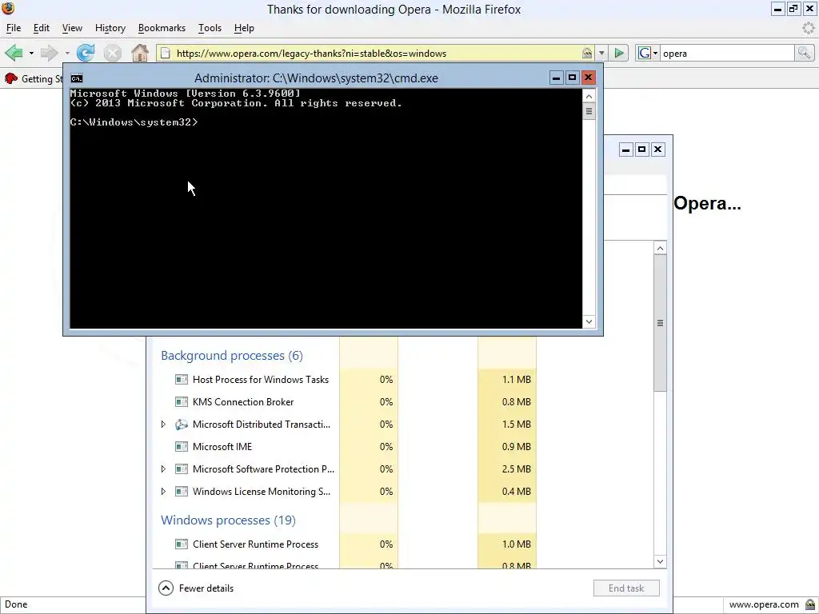Open the Edit menu
This screenshot has width=819, height=614.
42,28
